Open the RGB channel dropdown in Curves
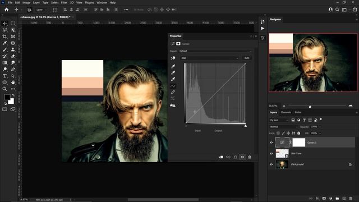The image size is (359, 202). [x=210, y=58]
